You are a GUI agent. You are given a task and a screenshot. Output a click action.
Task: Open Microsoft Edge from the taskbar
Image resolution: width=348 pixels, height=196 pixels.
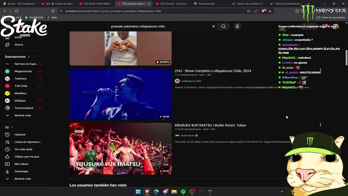156,192
